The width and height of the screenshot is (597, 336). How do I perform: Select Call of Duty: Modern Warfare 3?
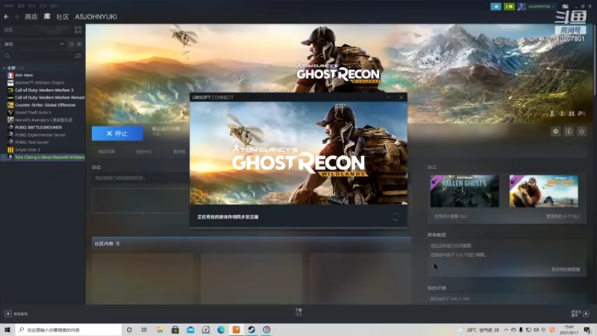(x=43, y=90)
